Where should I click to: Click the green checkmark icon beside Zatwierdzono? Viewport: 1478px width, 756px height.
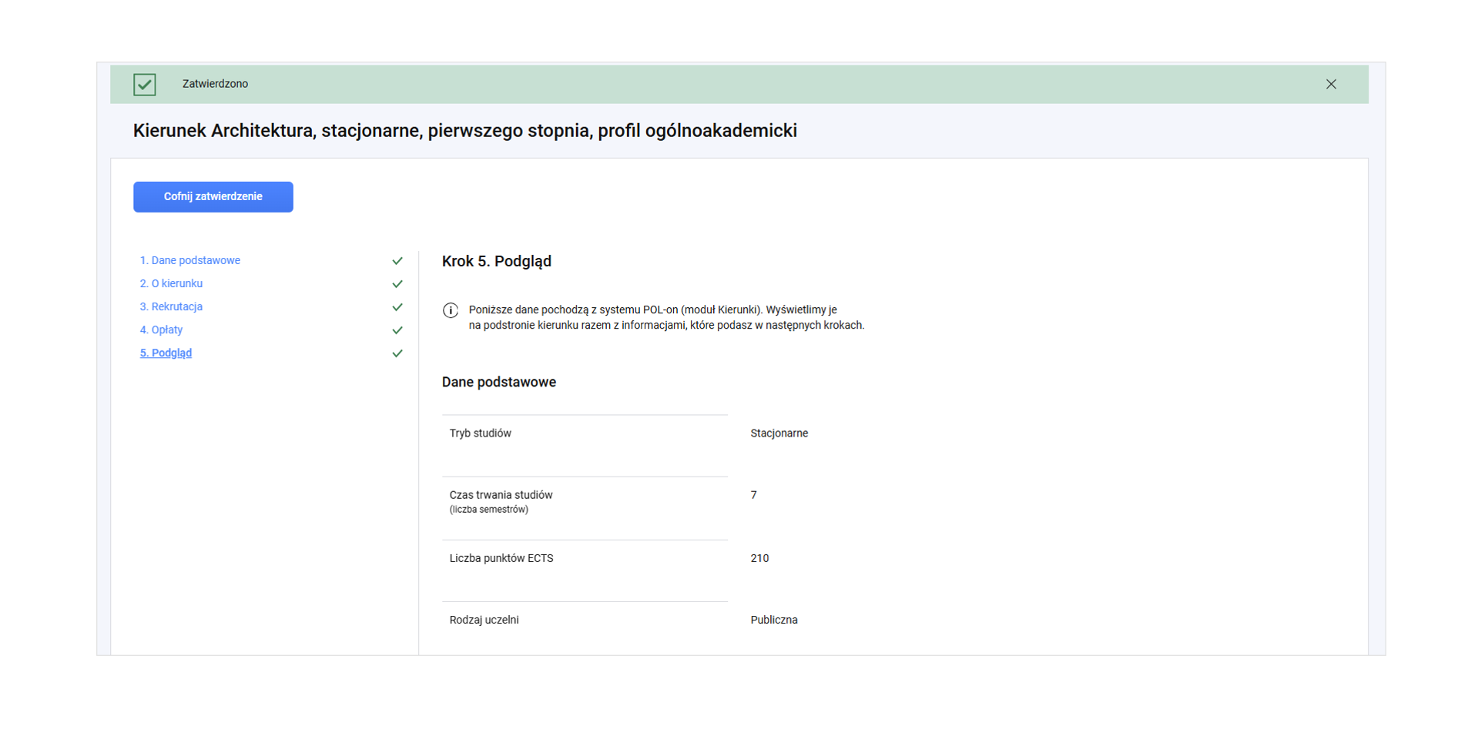click(x=144, y=85)
